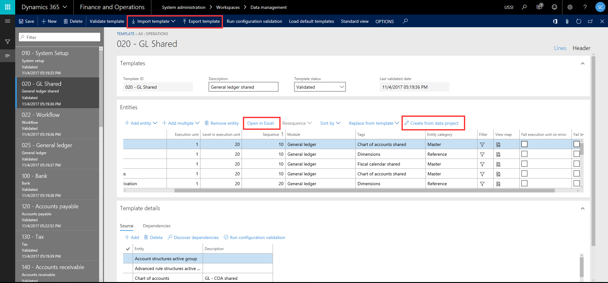Click the attachments paperclip icon
The image size is (608, 283).
point(567,21)
